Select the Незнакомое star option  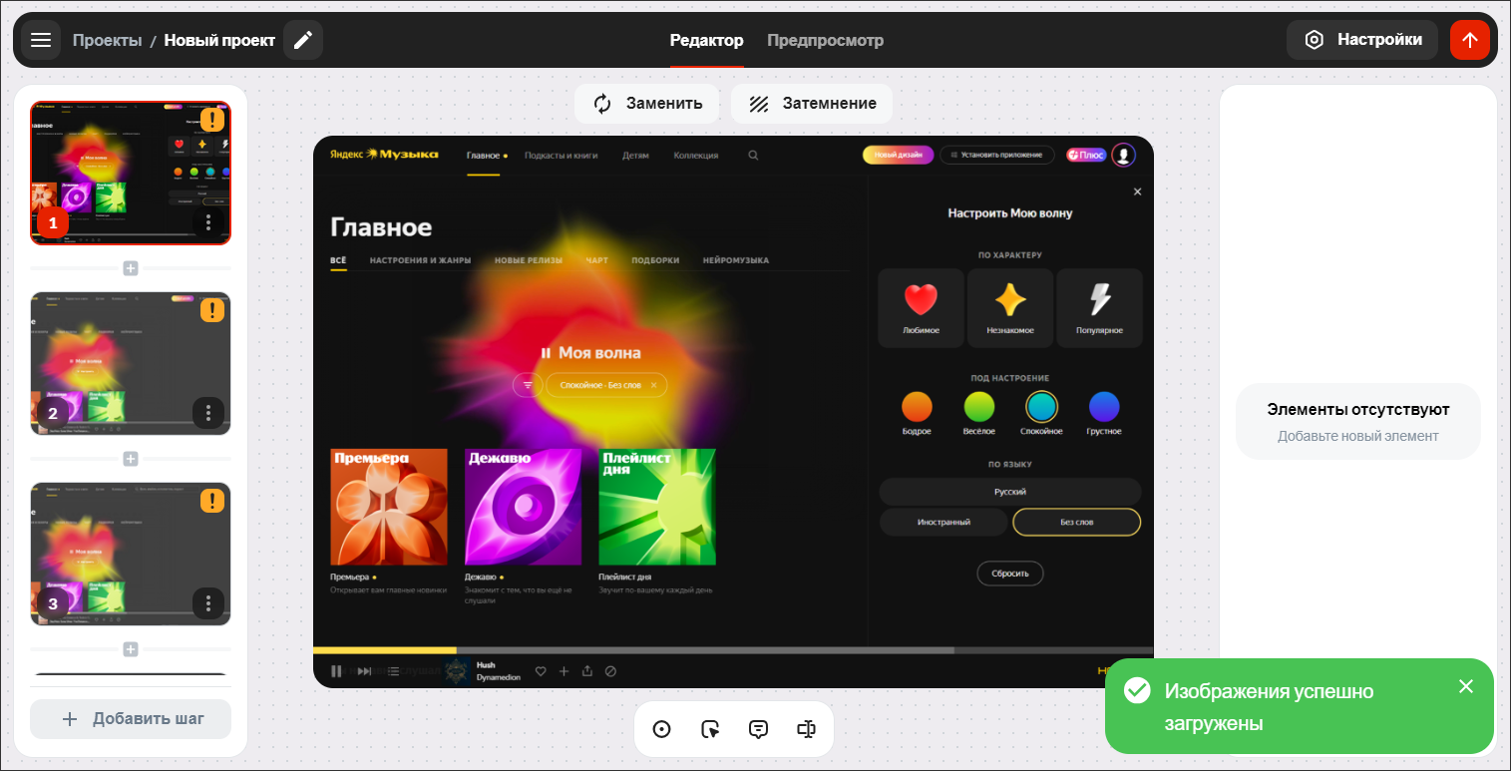(x=1010, y=308)
